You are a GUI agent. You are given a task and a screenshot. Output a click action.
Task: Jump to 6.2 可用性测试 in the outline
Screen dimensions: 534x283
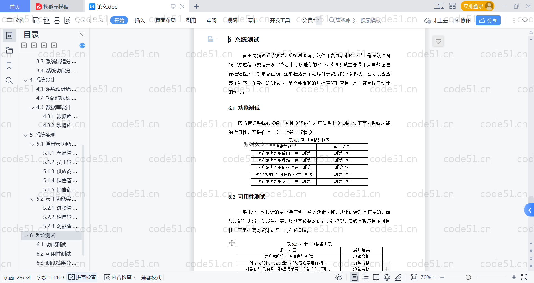[x=54, y=254]
